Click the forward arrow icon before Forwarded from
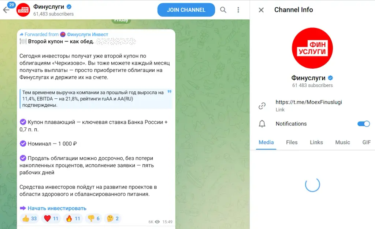The image size is (375, 229). (22, 34)
